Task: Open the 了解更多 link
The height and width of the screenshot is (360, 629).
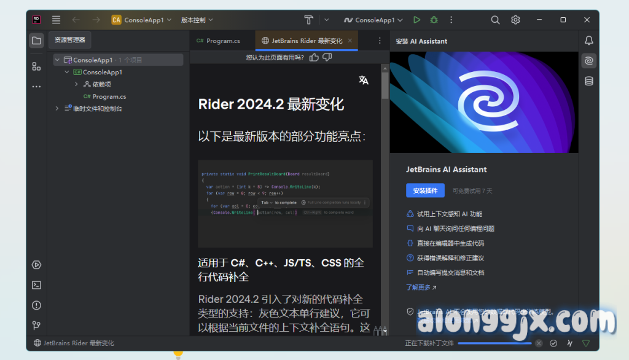Action: pyautogui.click(x=421, y=287)
